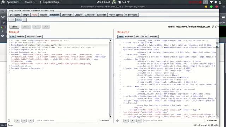This screenshot has width=226, height=127.
Task: Click the red recording indicator in top bar
Action: (195, 2)
